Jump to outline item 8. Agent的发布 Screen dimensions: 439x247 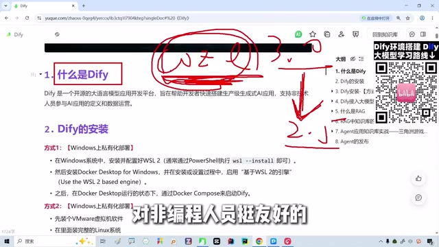[352, 141]
